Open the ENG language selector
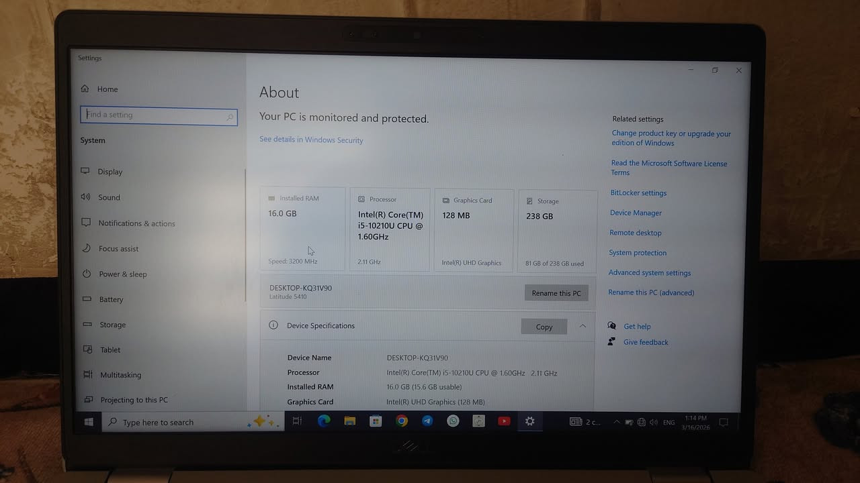The width and height of the screenshot is (860, 483). tap(669, 421)
